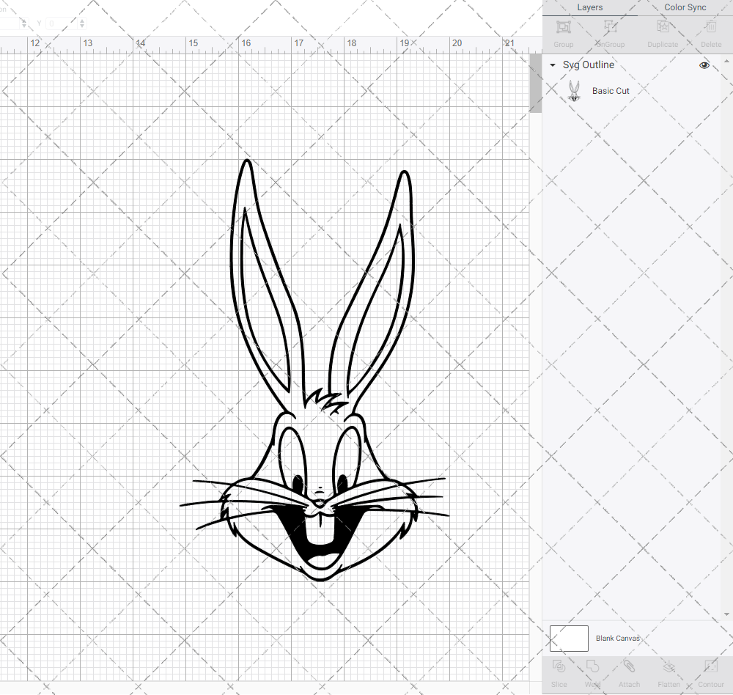The height and width of the screenshot is (695, 733).
Task: Click the Flatten tool icon
Action: pyautogui.click(x=668, y=666)
